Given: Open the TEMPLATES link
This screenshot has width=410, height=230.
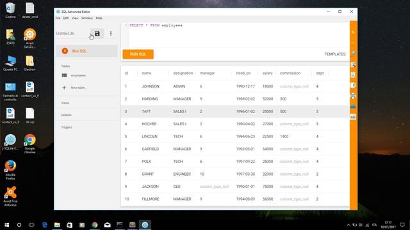Looking at the screenshot, I should 335,54.
